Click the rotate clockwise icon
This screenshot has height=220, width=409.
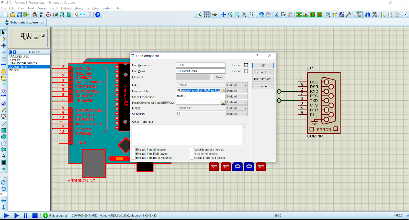(x=4, y=182)
